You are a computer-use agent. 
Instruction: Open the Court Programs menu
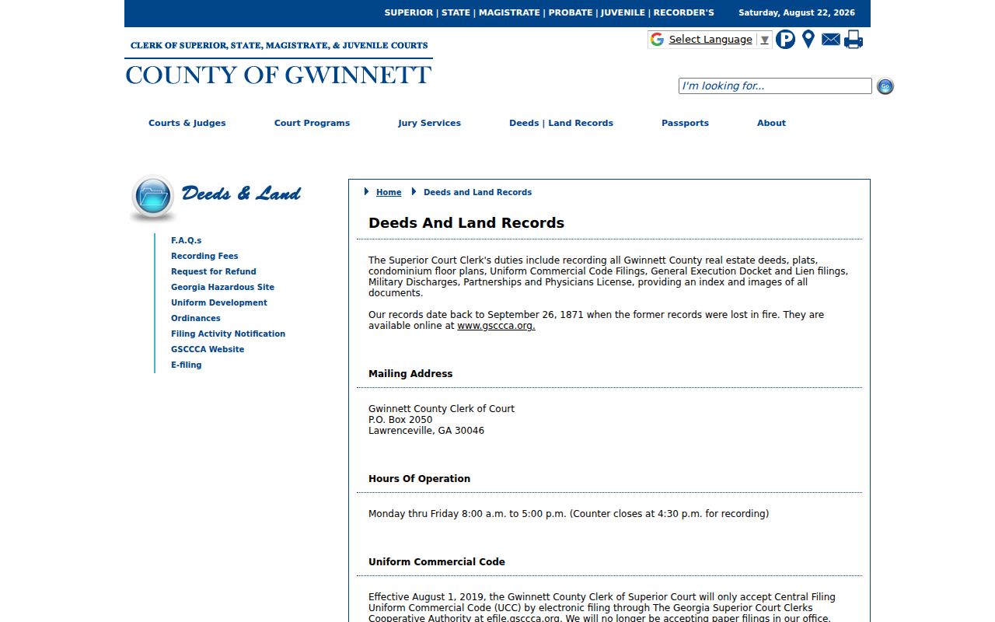point(312,123)
